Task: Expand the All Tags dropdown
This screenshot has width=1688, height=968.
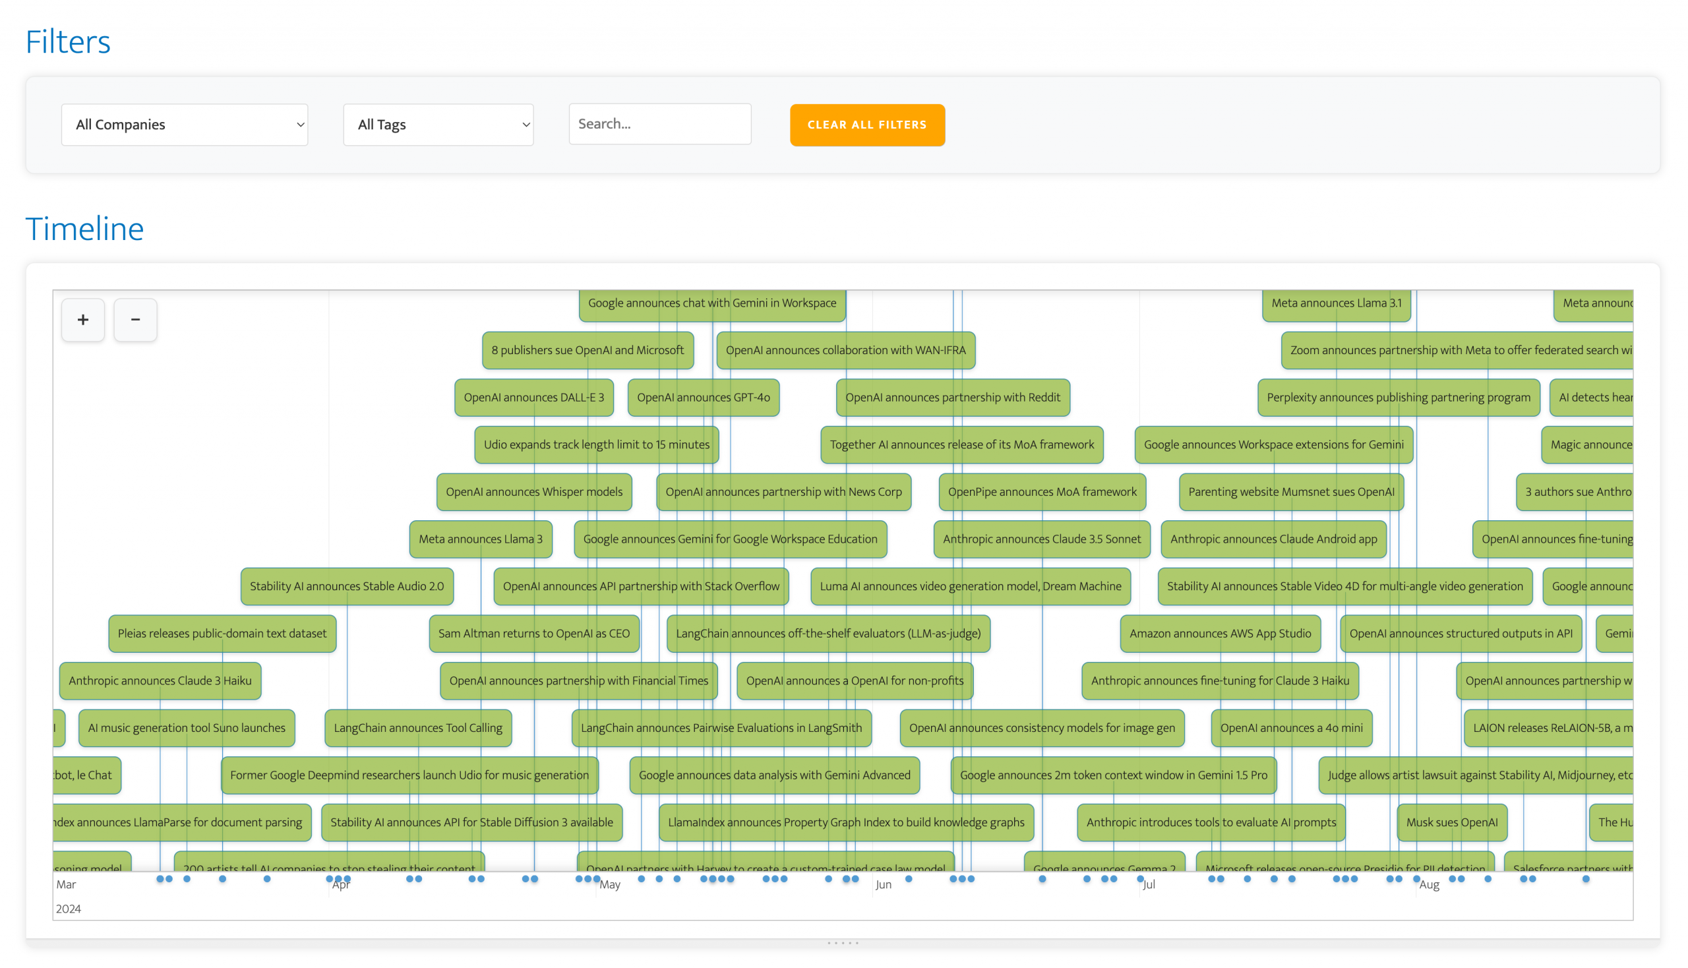Action: [438, 125]
